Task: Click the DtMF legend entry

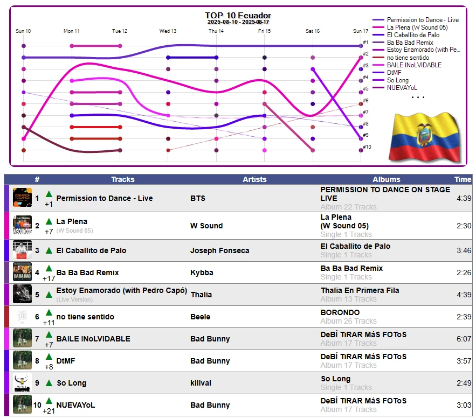Action: [387, 73]
